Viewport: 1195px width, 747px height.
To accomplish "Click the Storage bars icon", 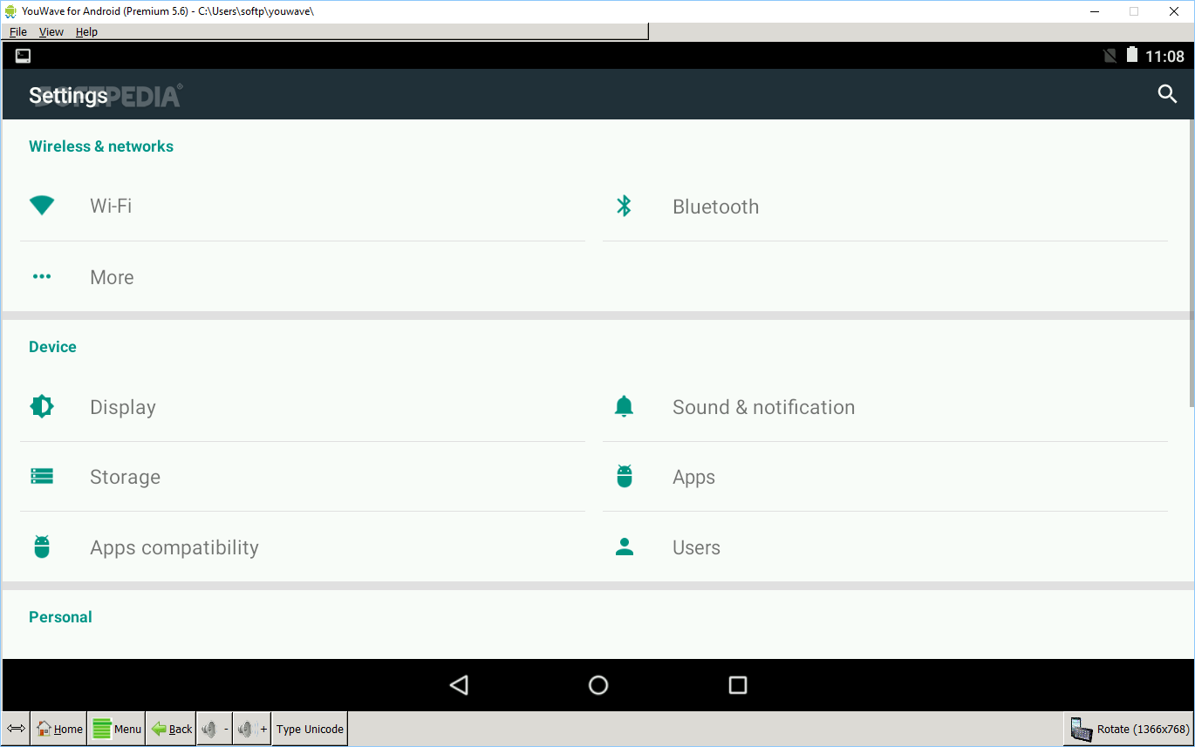I will click(x=42, y=476).
